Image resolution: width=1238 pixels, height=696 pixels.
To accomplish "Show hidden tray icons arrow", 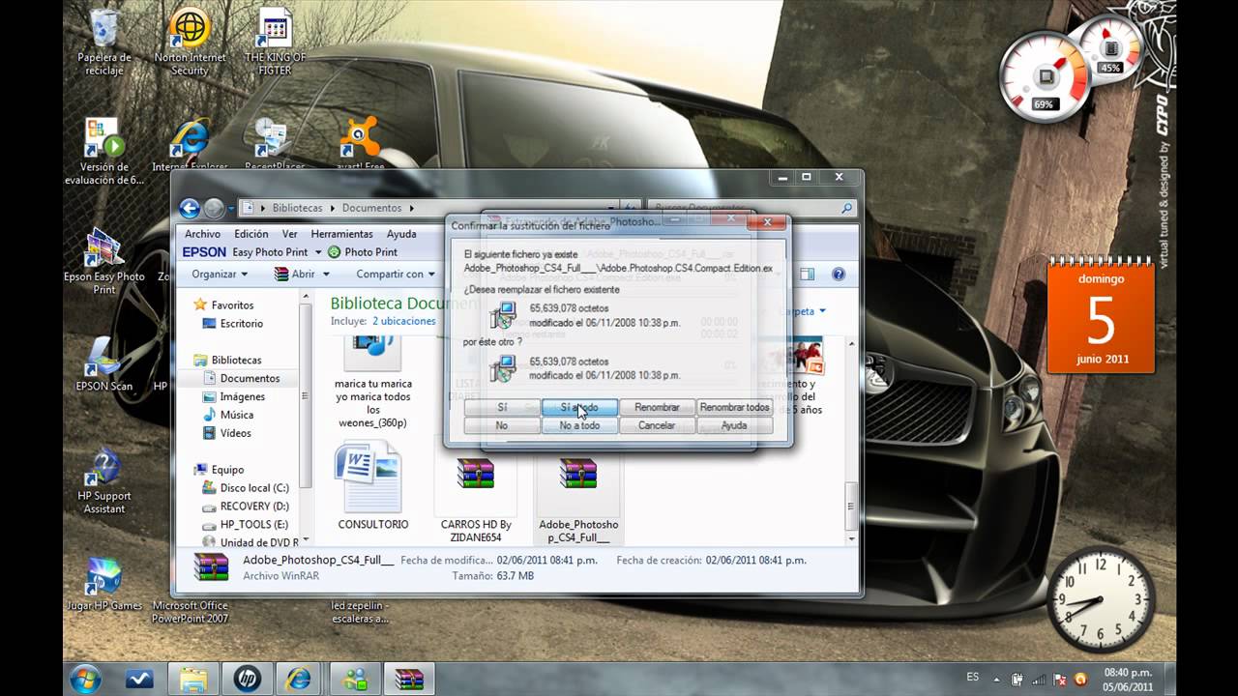I will point(997,679).
